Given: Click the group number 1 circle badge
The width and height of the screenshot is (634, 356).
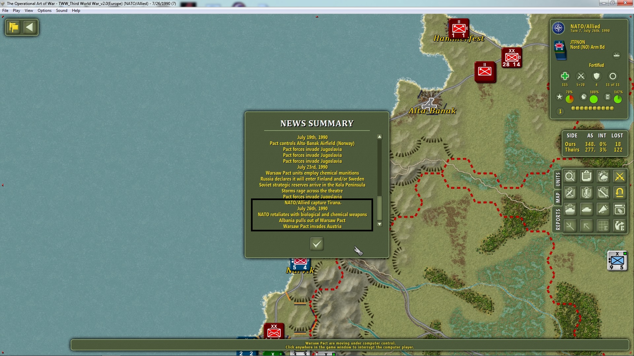Looking at the screenshot, I should 560,111.
